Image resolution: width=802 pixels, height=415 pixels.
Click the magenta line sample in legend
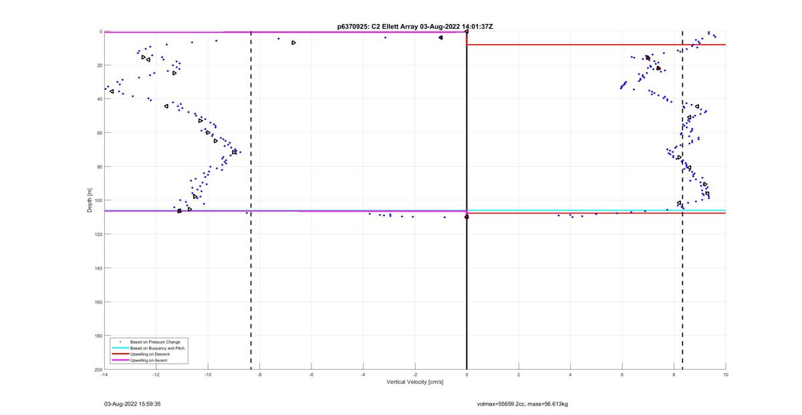[x=120, y=360]
